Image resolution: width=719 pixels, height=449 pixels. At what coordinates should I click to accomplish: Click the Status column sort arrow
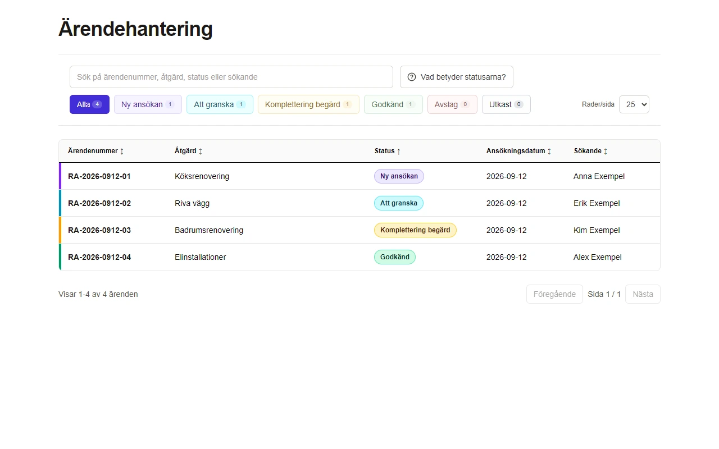coord(399,152)
